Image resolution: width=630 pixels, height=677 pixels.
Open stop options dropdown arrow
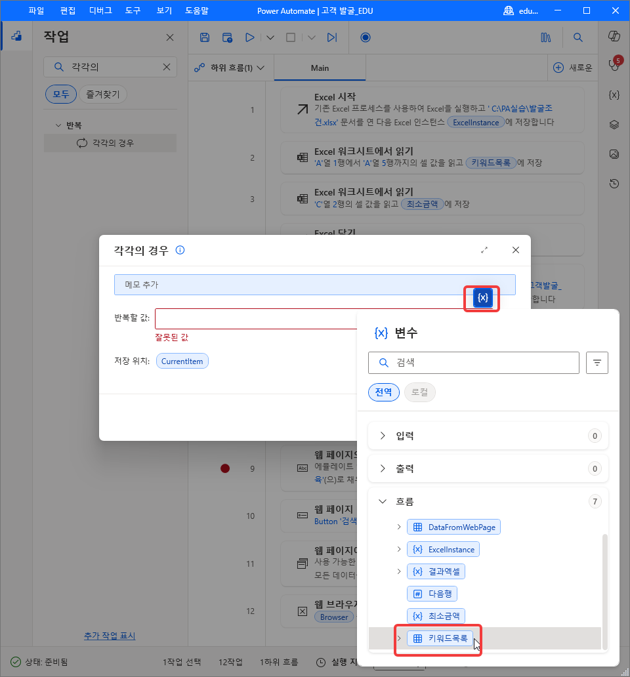click(311, 37)
